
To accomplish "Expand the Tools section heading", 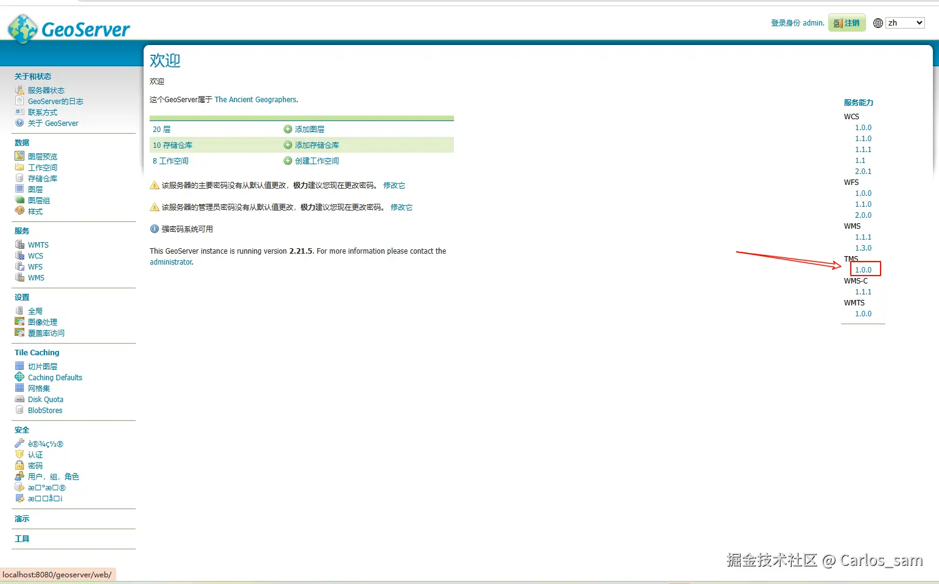I will 22,539.
